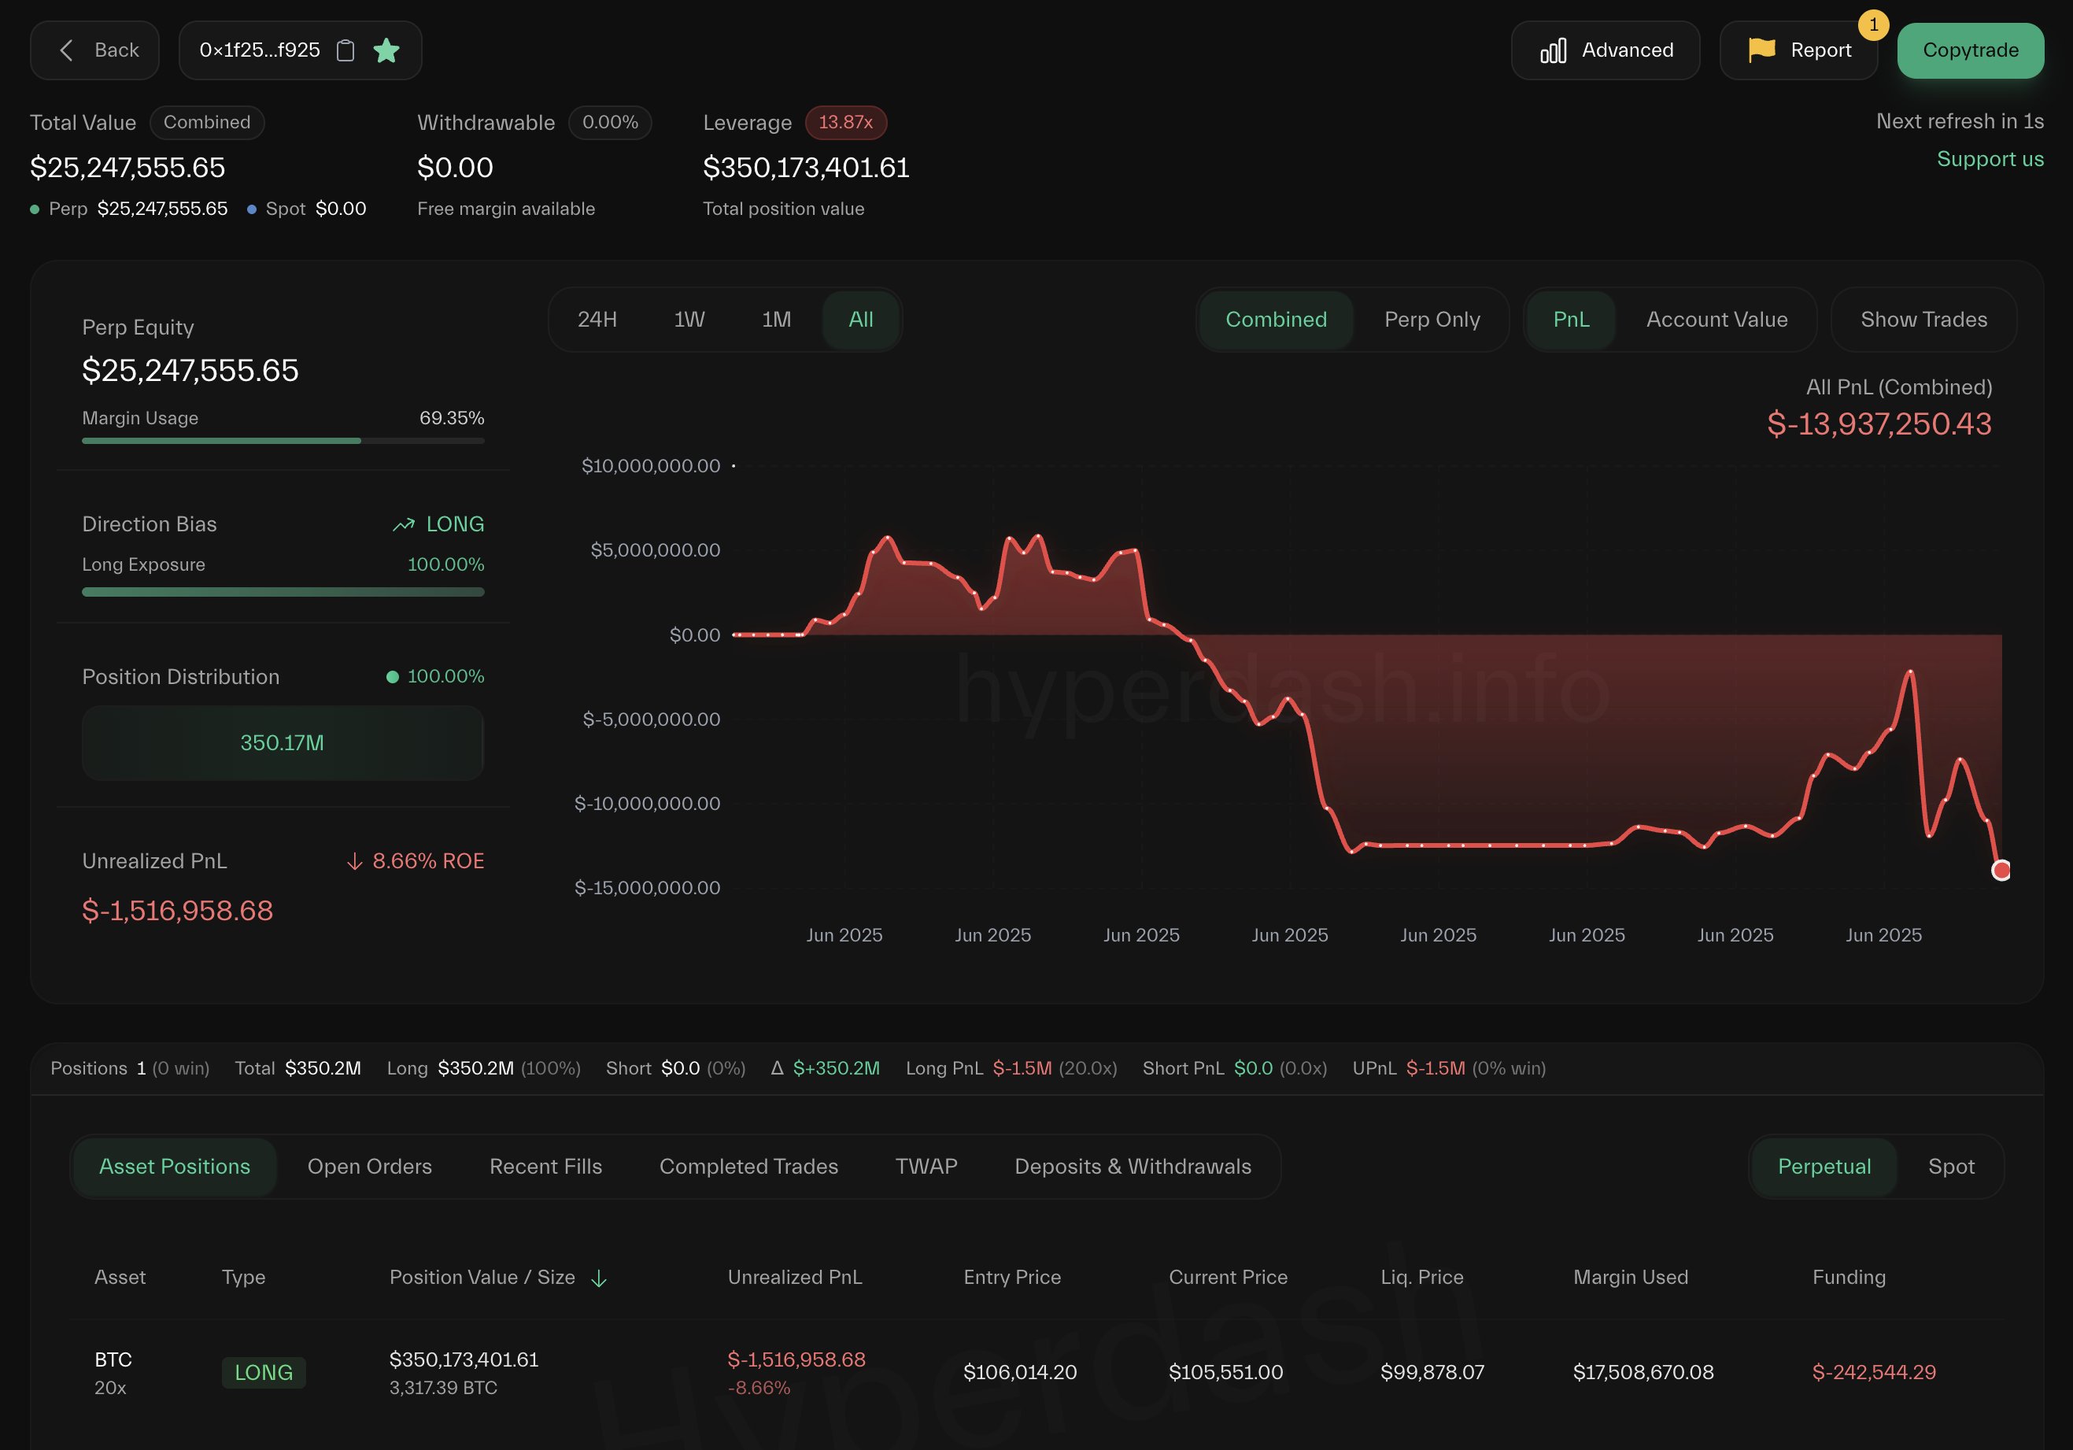Image resolution: width=2073 pixels, height=1450 pixels.
Task: Click the LONG trend arrow icon
Action: click(x=404, y=524)
